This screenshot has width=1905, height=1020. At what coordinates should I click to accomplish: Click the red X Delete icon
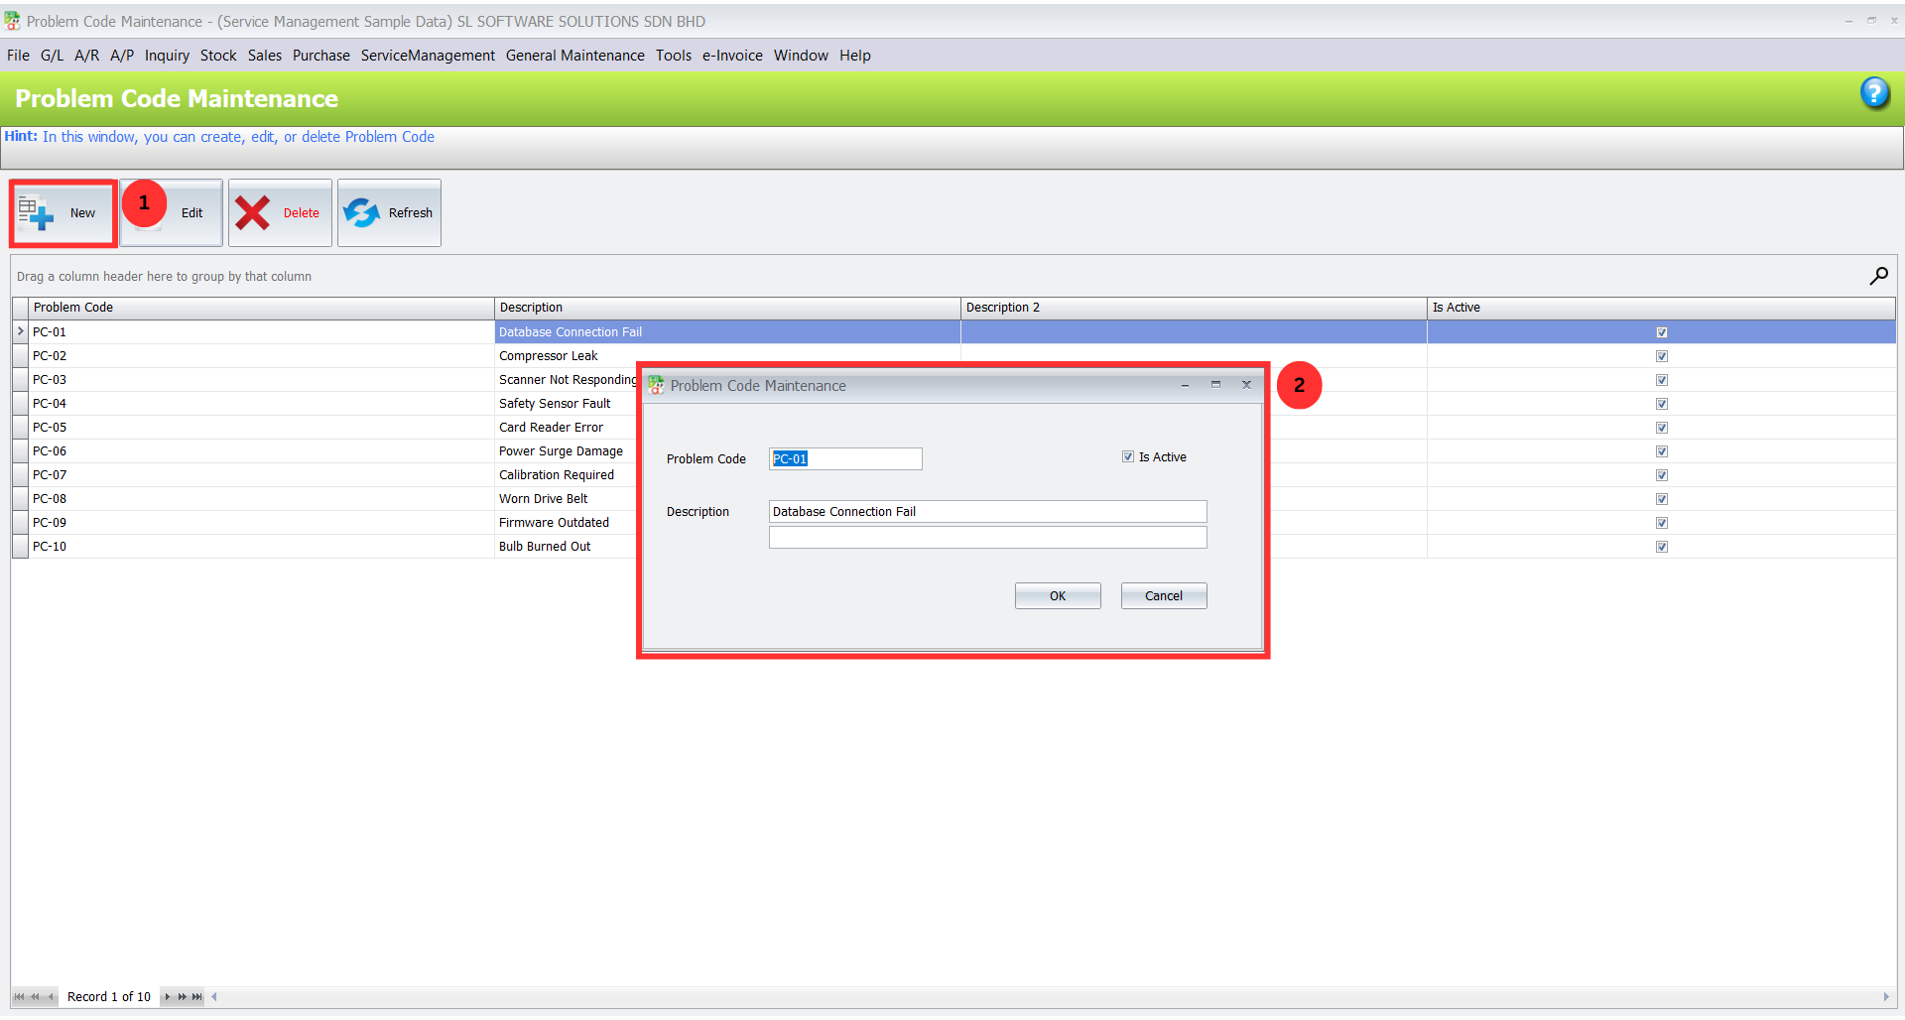pyautogui.click(x=253, y=213)
